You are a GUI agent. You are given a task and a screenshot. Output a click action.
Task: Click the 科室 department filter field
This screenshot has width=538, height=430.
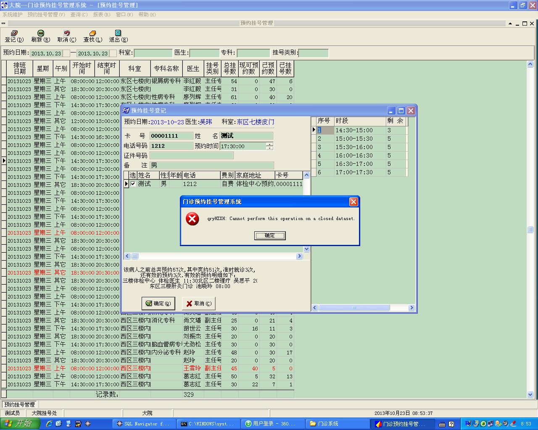153,53
